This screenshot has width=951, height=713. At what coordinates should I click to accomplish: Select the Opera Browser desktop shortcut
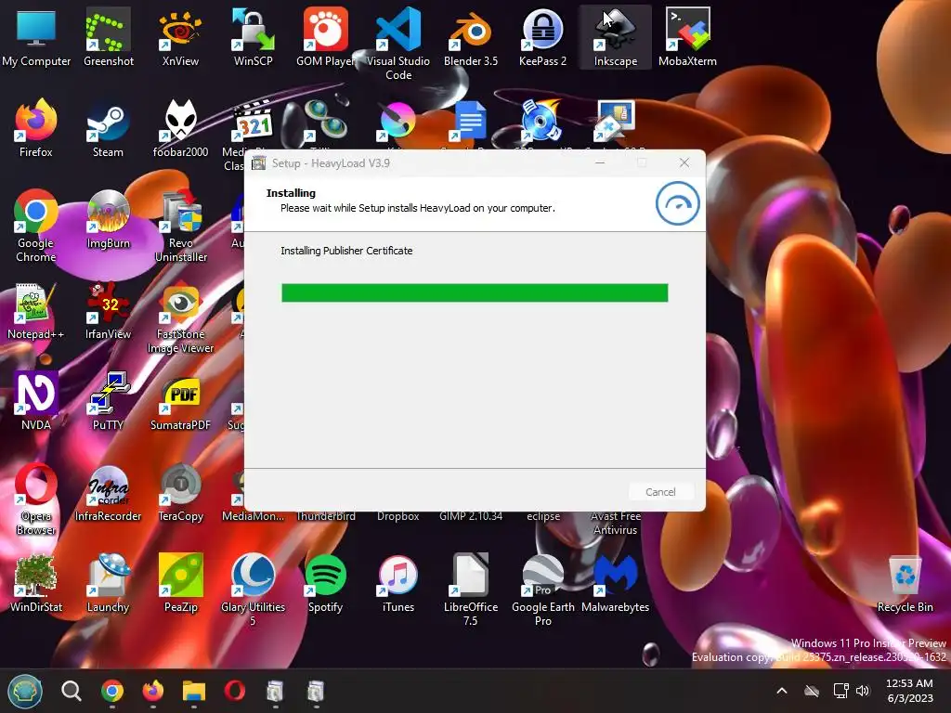(x=36, y=499)
